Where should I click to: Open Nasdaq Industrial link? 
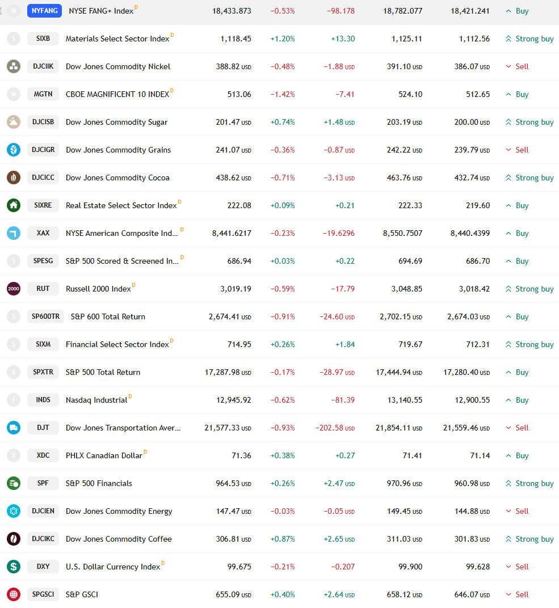96,400
